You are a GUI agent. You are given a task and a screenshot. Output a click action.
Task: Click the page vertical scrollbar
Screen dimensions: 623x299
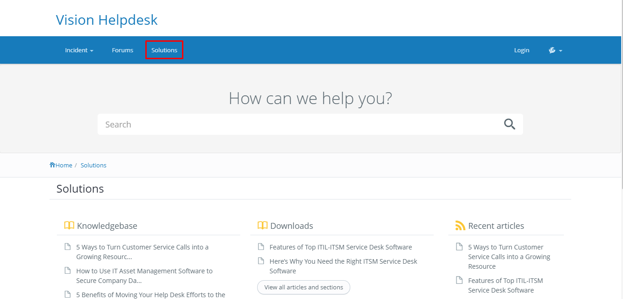pos(621,94)
